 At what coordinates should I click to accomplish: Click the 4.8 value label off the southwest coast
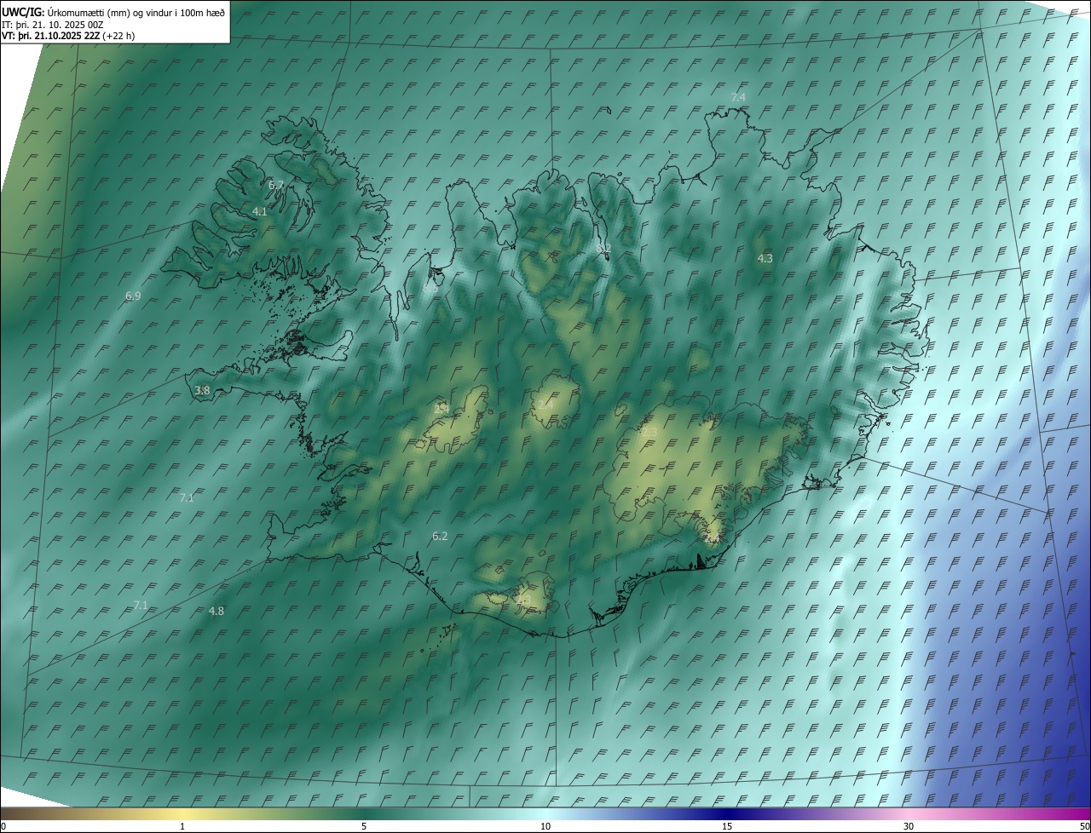click(x=216, y=611)
